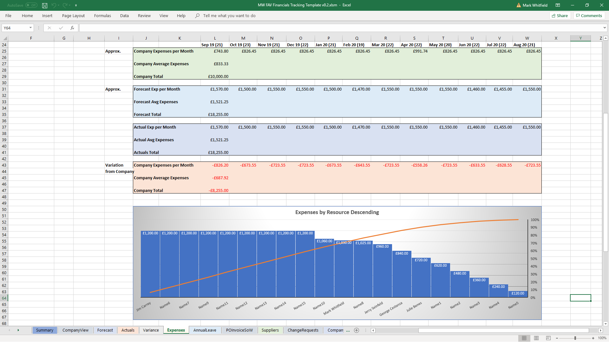Expand the formula bar chevron

pyautogui.click(x=605, y=28)
